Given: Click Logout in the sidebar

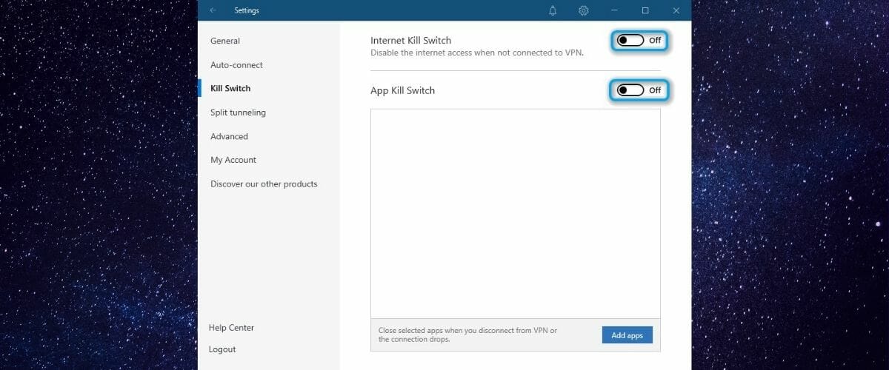Looking at the screenshot, I should (x=223, y=349).
